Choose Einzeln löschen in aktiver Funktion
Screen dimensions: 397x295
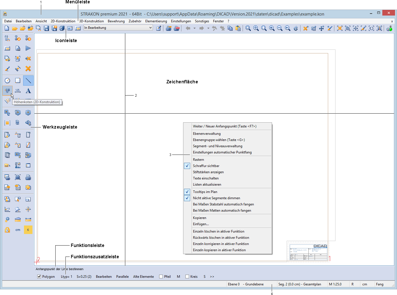228,231
